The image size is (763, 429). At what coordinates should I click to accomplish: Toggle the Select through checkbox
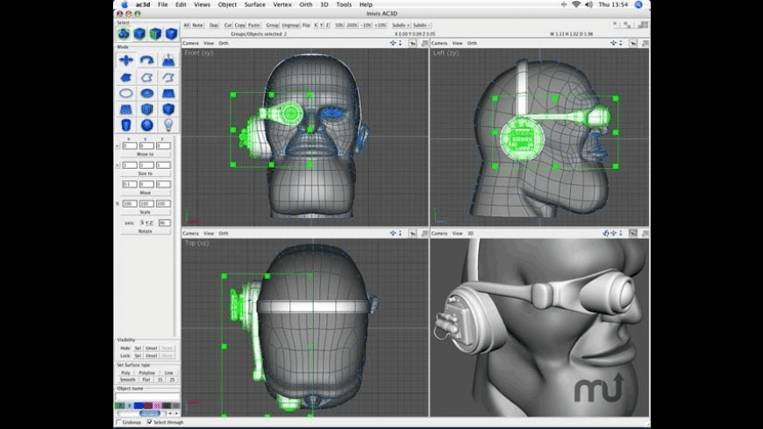(149, 422)
